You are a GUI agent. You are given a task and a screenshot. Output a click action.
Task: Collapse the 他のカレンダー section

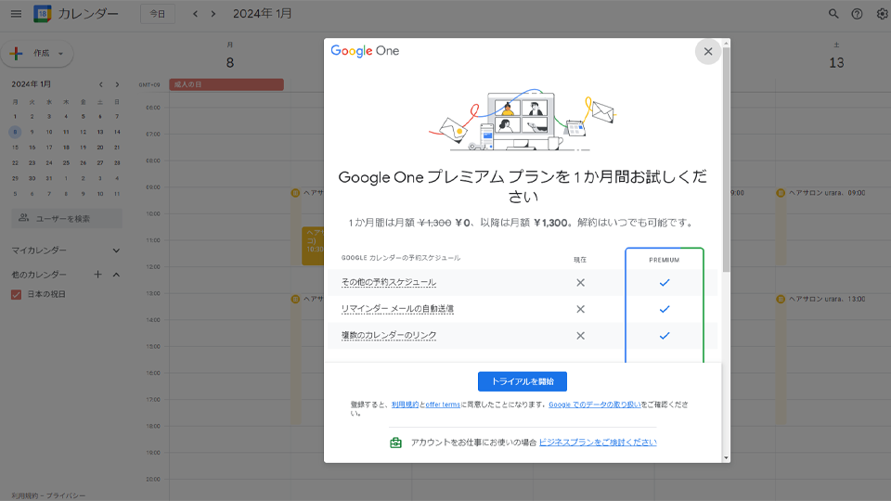tap(116, 275)
